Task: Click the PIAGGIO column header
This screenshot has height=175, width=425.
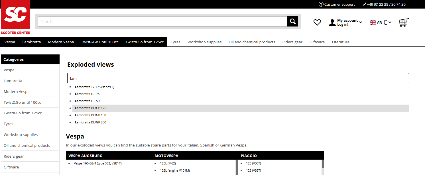Action: tap(249, 156)
